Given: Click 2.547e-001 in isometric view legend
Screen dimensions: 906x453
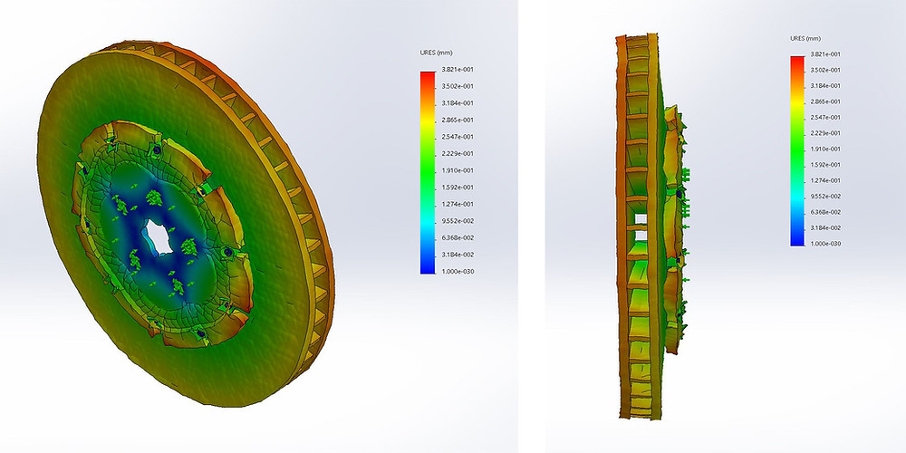Looking at the screenshot, I should point(459,137).
